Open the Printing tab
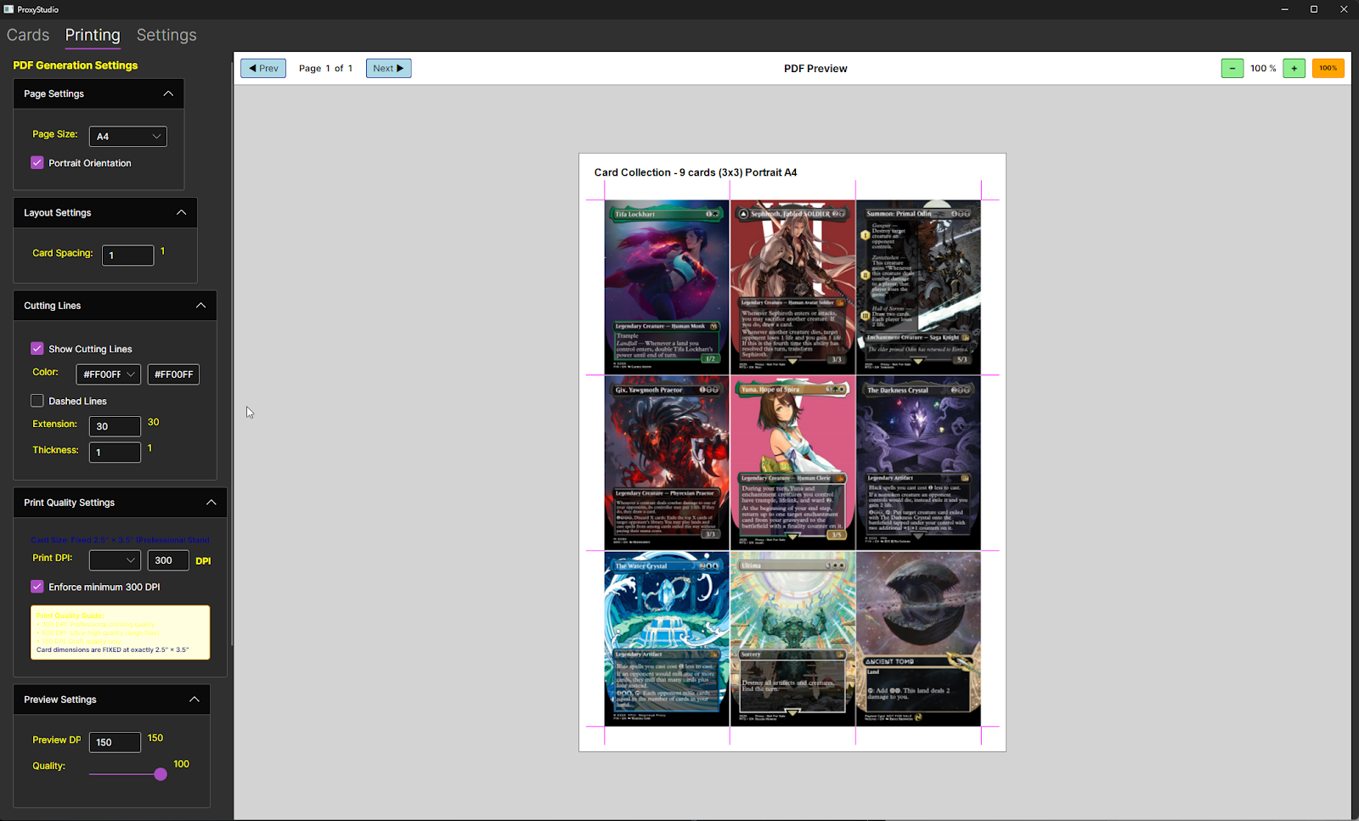The width and height of the screenshot is (1359, 821). (x=93, y=35)
